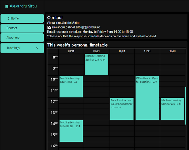This screenshot has width=189, height=150.
Task: Go to the Home menu item
Action: point(22,18)
